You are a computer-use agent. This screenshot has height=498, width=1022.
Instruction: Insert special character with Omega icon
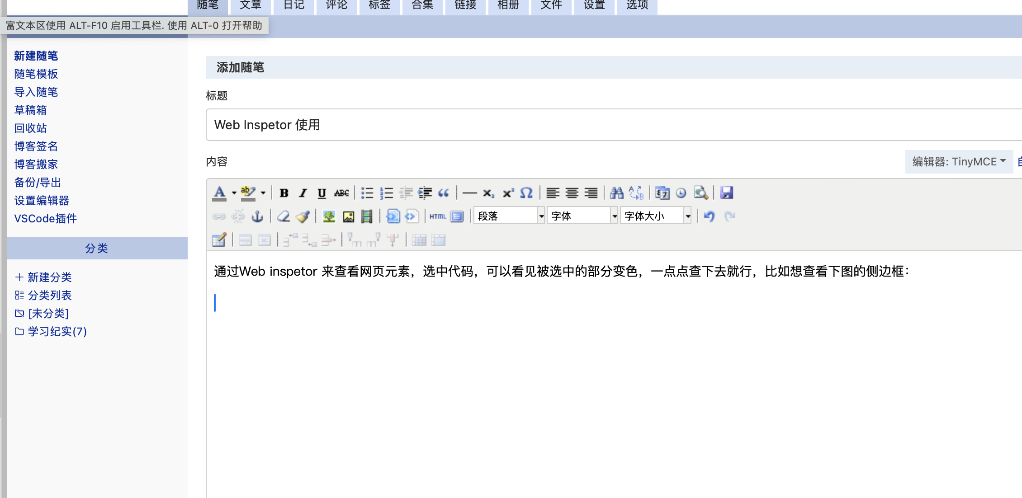[526, 193]
